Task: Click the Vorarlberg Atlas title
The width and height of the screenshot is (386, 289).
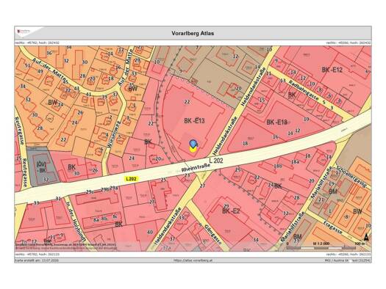Action: click(x=193, y=33)
